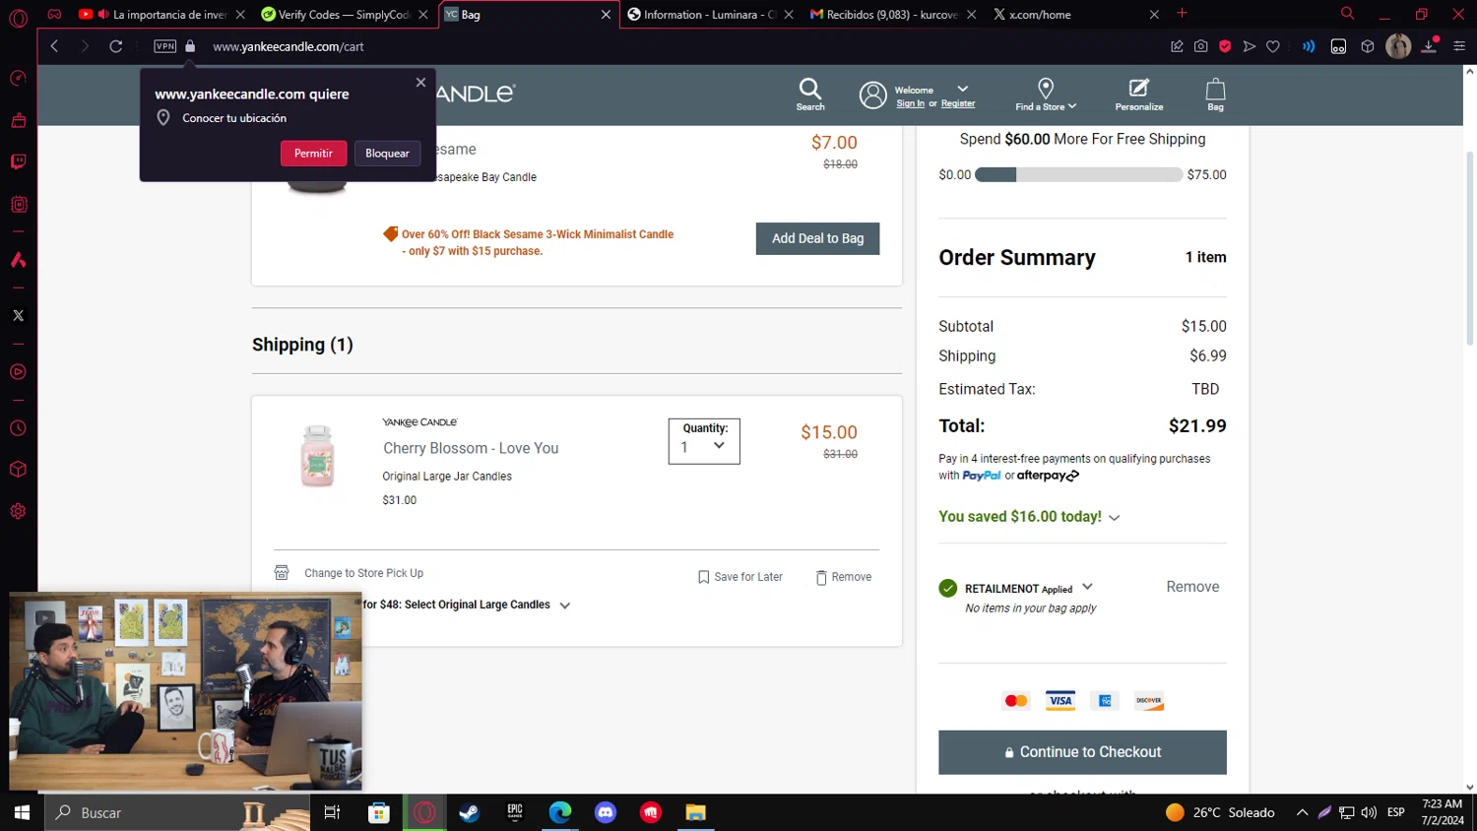
Task: Expand the RETAILMENOT Applied promo details
Action: [1087, 586]
